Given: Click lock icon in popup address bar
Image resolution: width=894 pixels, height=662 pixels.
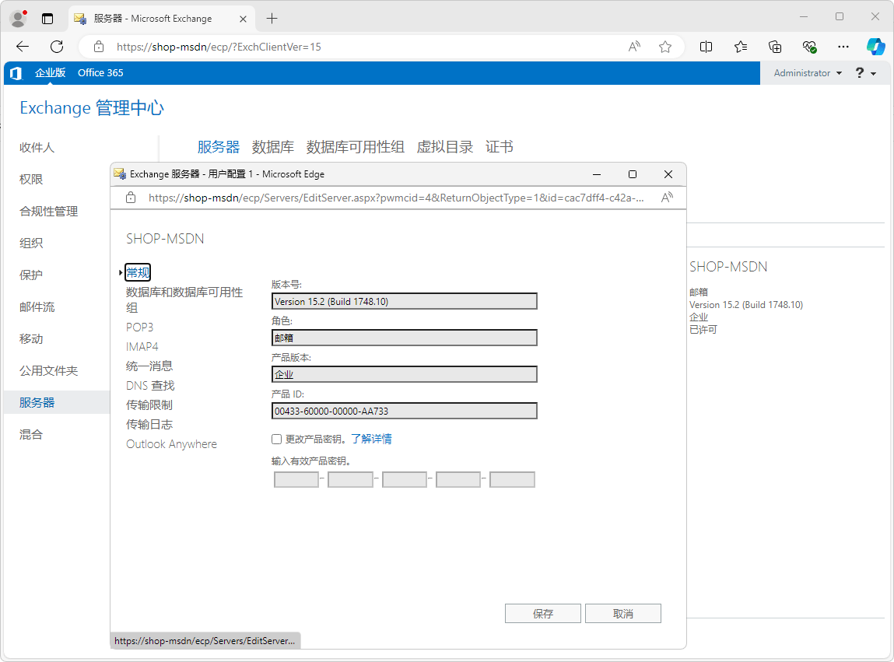Looking at the screenshot, I should [x=131, y=198].
